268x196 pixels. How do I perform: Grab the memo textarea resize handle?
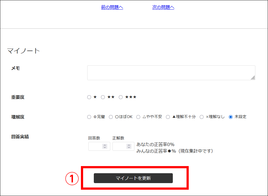253,78
